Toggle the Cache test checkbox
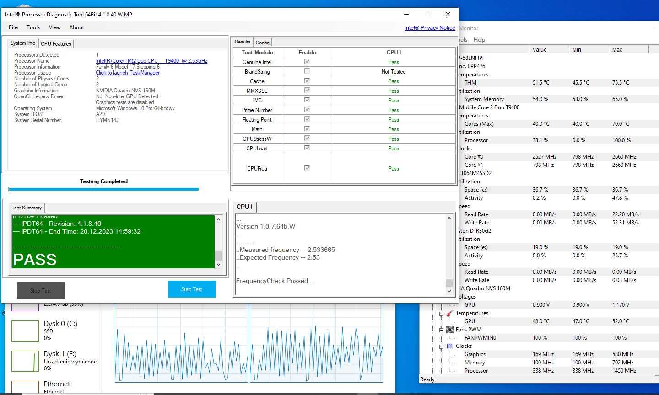Image resolution: width=659 pixels, height=395 pixels. pyautogui.click(x=307, y=80)
